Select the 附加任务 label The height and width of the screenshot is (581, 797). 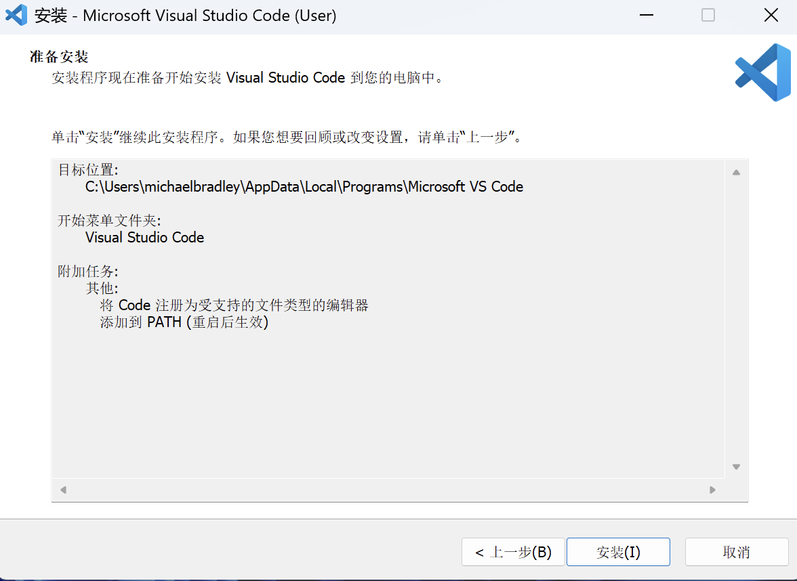click(88, 271)
